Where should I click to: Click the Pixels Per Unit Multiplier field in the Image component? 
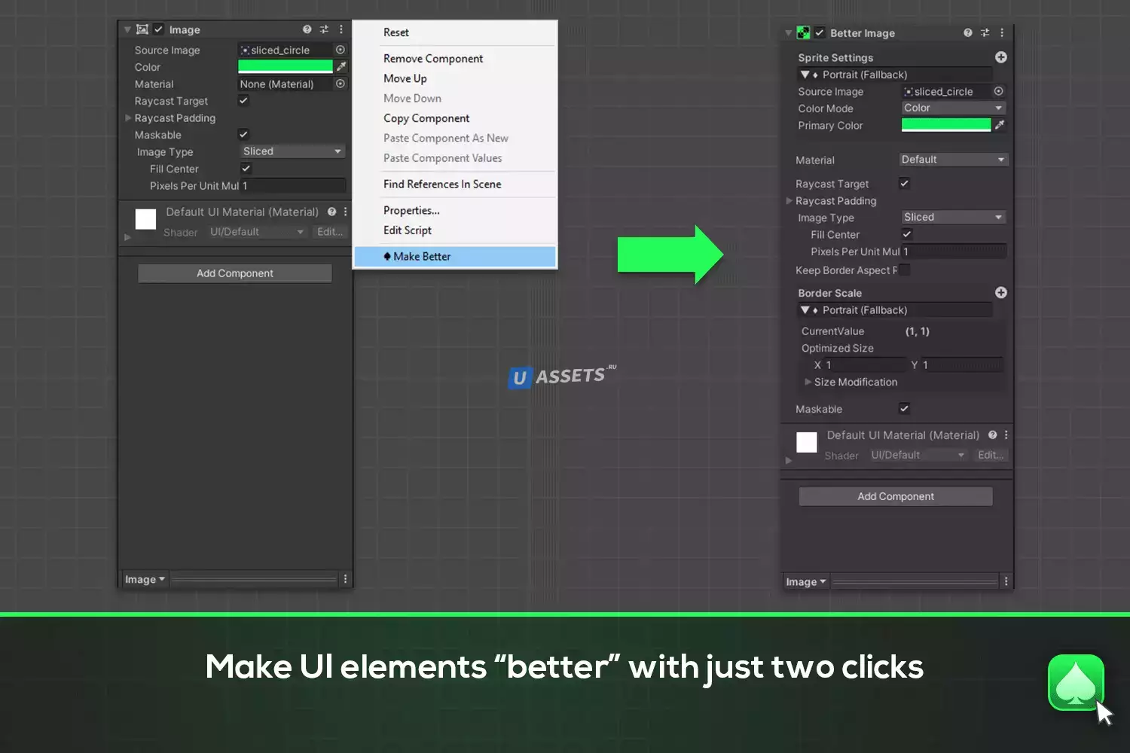292,185
